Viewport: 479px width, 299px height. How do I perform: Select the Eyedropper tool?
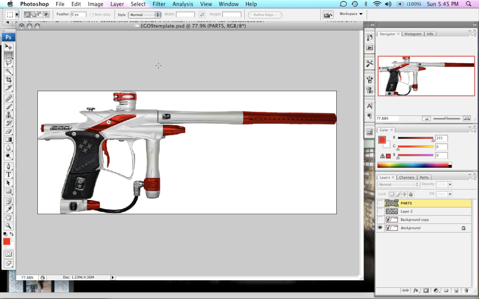pyautogui.click(x=8, y=209)
